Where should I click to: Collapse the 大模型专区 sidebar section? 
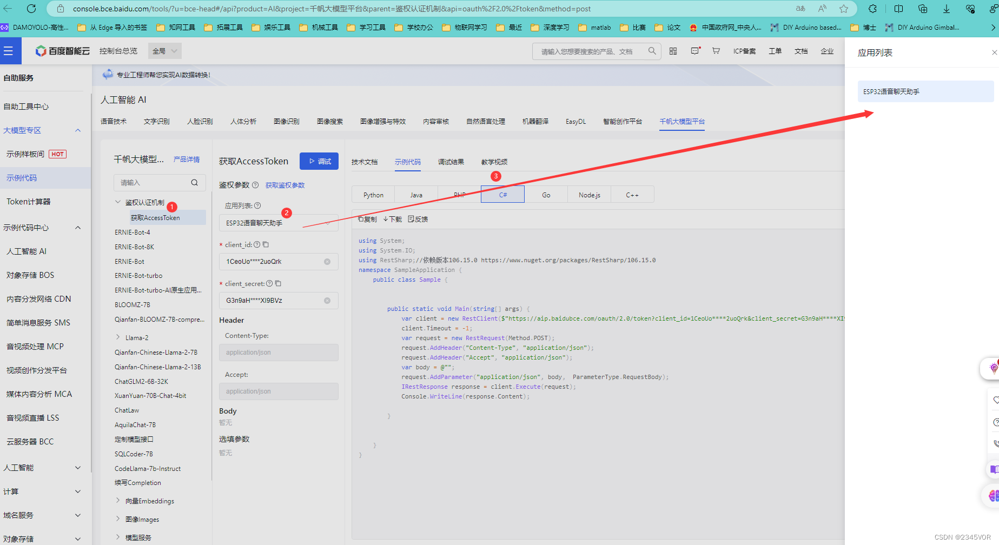pyautogui.click(x=78, y=130)
